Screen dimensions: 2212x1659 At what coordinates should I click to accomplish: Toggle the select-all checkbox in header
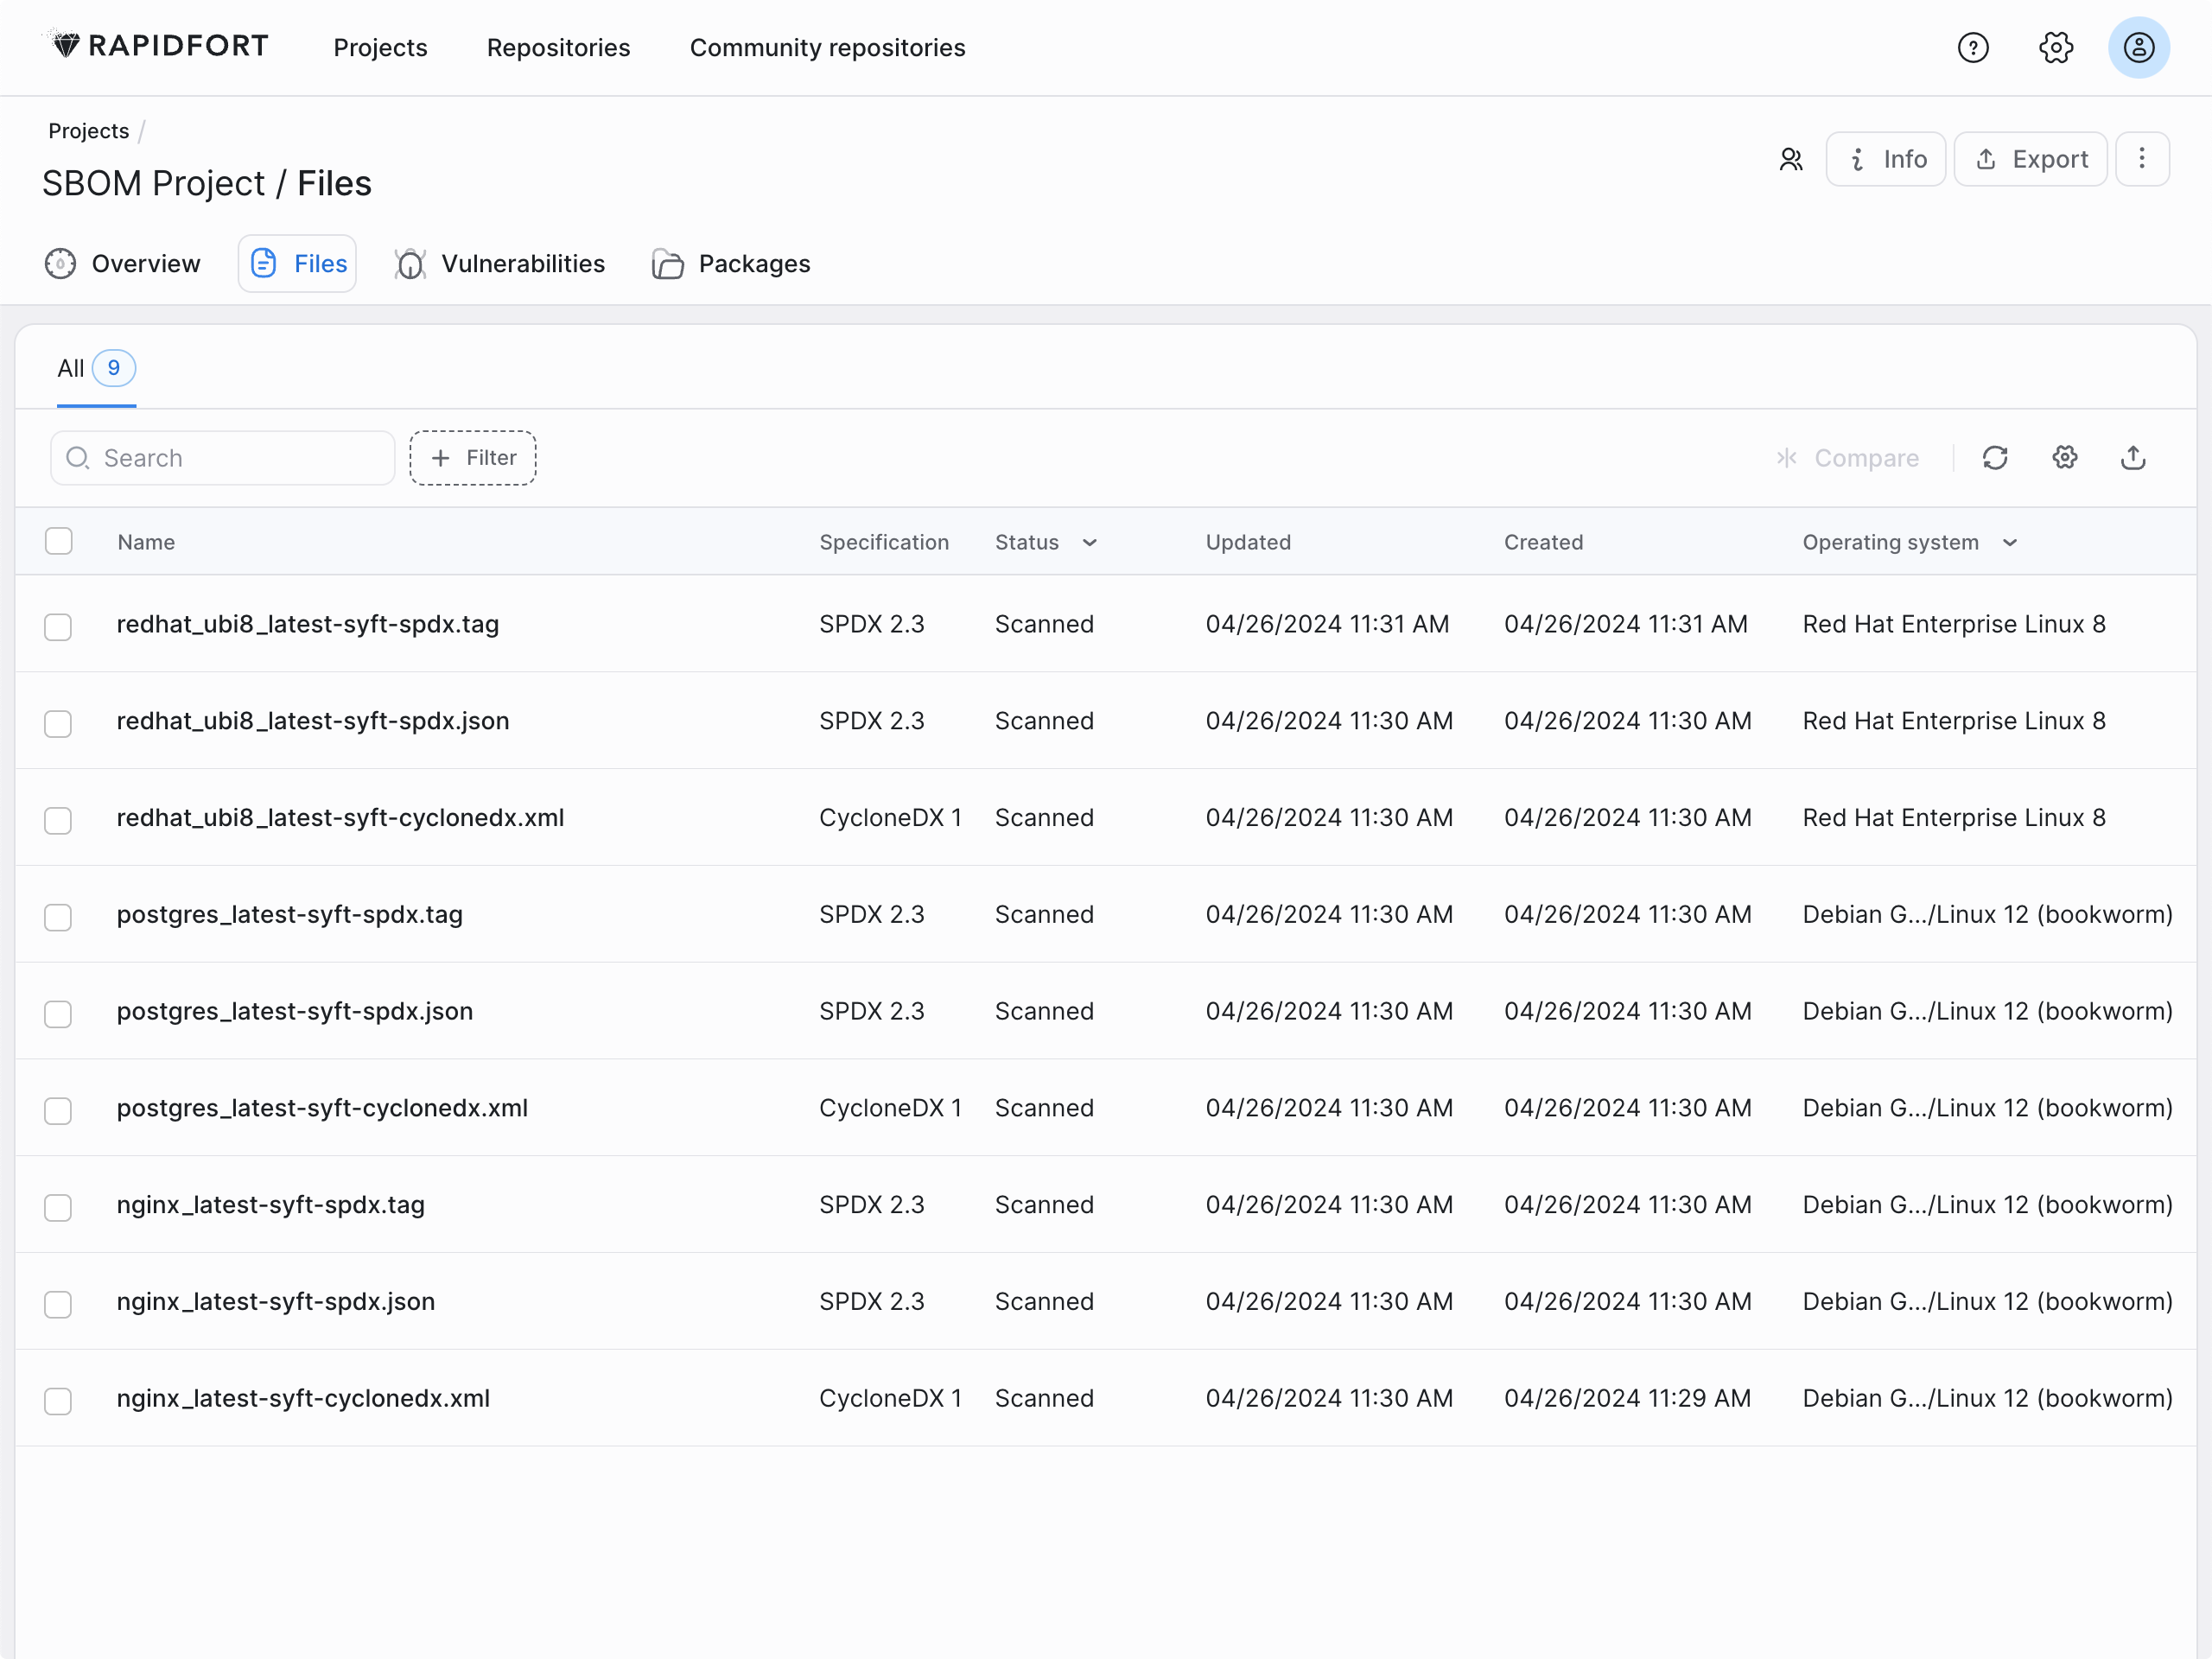(x=59, y=541)
